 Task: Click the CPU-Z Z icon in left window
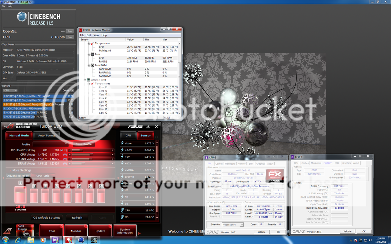coord(207,157)
